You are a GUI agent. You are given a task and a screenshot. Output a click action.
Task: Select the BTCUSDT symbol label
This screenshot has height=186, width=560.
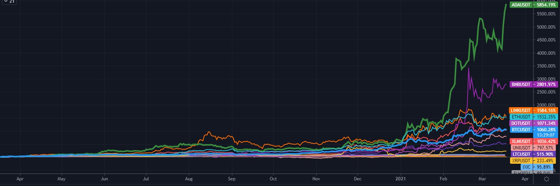pyautogui.click(x=521, y=129)
